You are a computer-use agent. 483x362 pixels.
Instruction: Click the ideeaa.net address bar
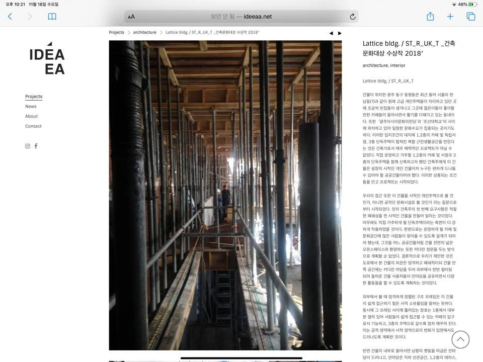click(x=242, y=17)
